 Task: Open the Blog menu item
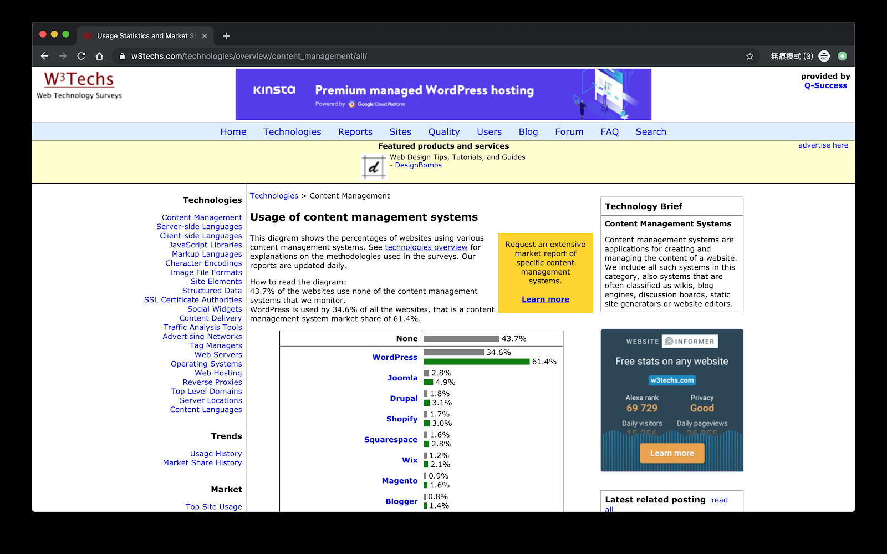point(528,132)
